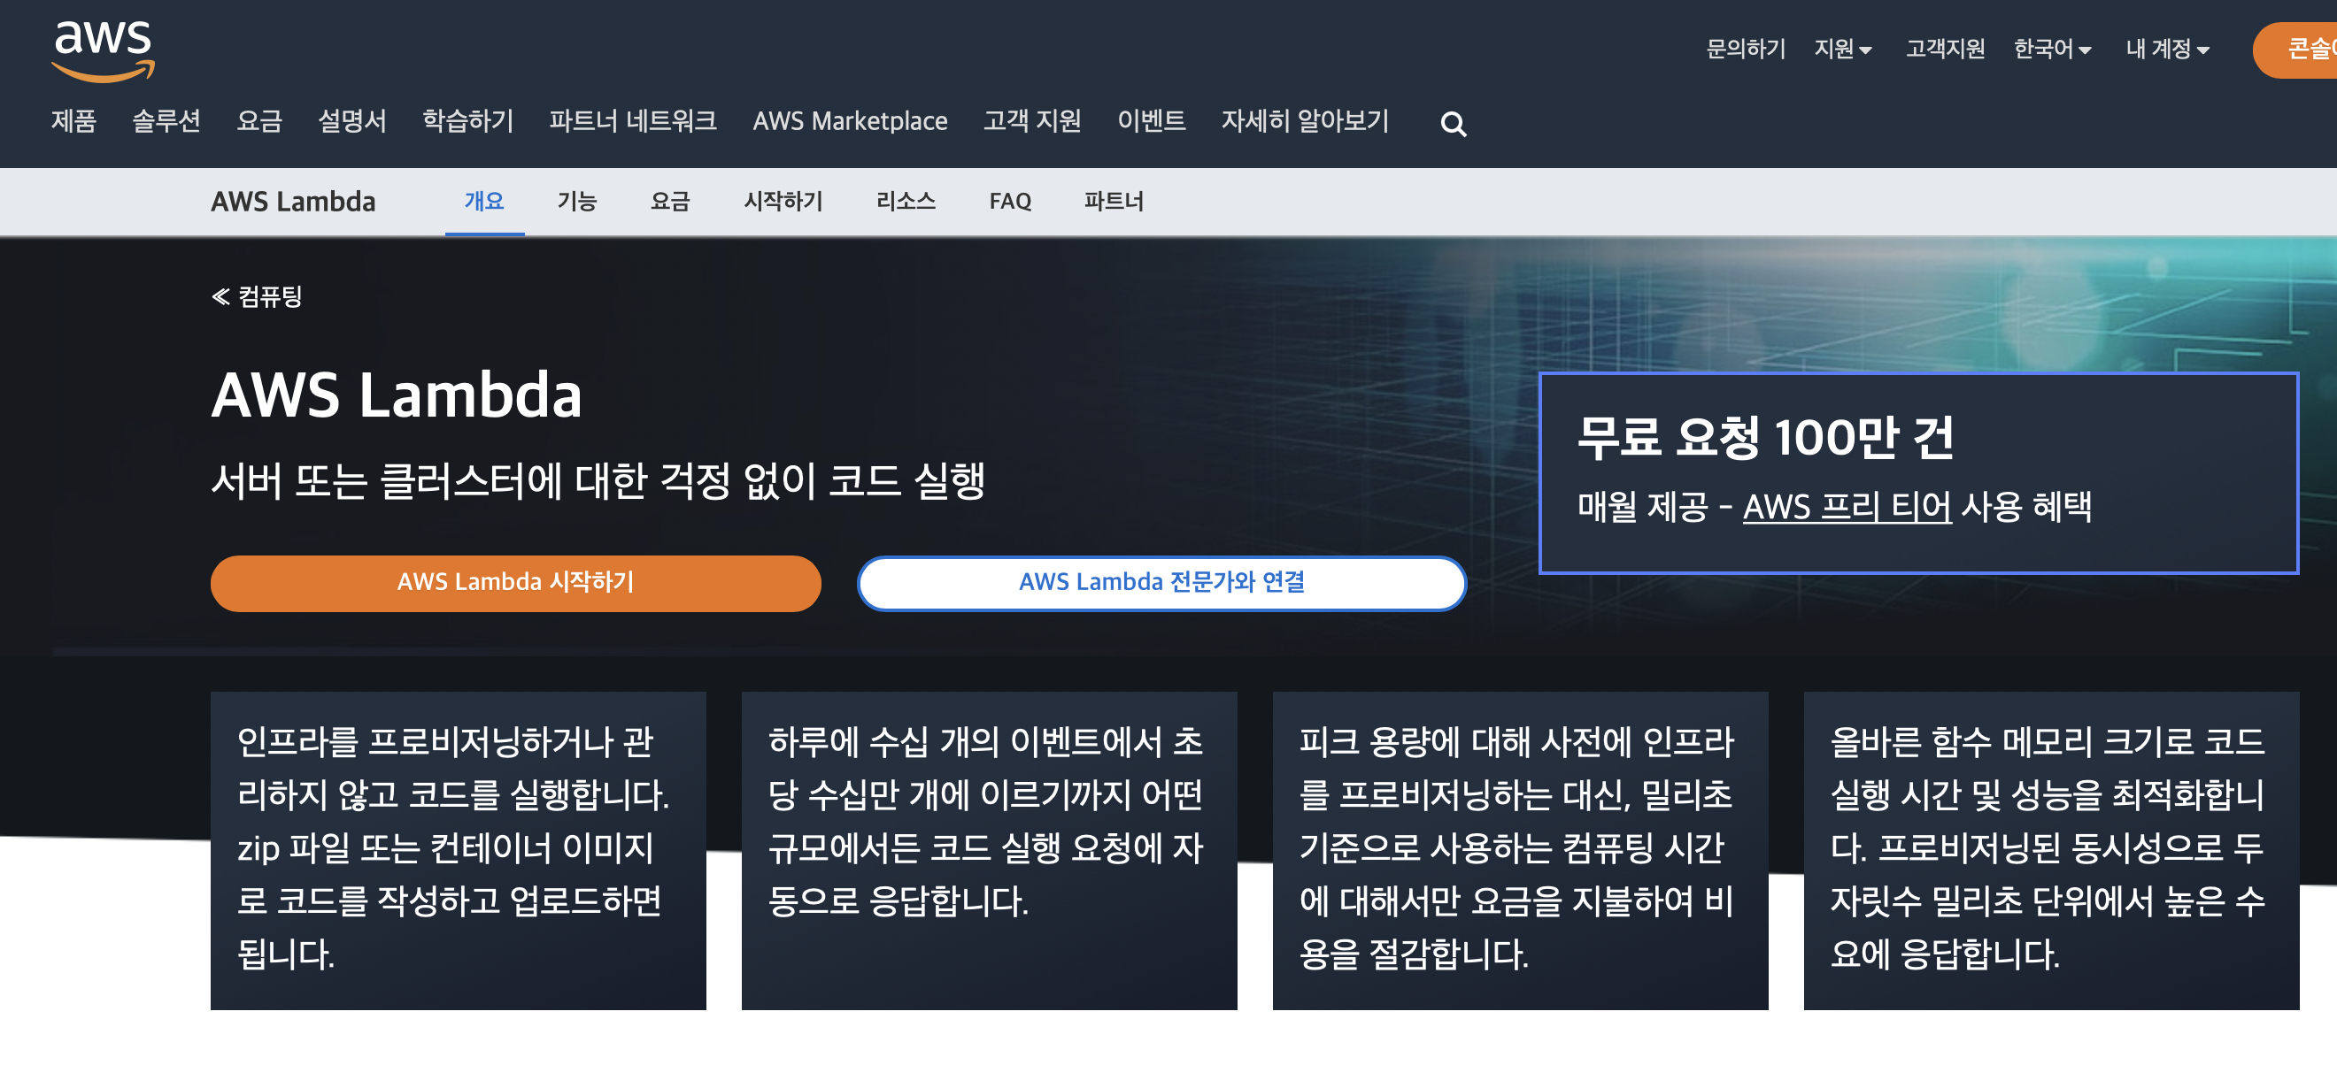The width and height of the screenshot is (2337, 1088).
Task: Expand the 내 계정 dropdown
Action: click(x=2167, y=48)
